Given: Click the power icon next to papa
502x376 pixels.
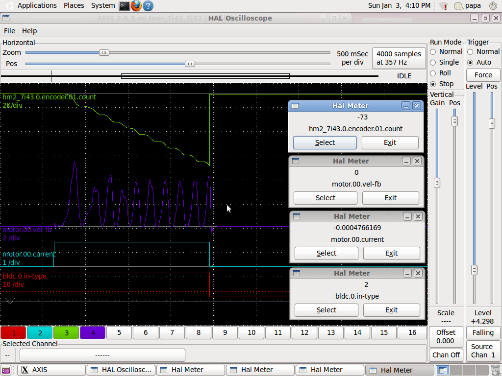Looking at the screenshot, I should click(493, 6).
